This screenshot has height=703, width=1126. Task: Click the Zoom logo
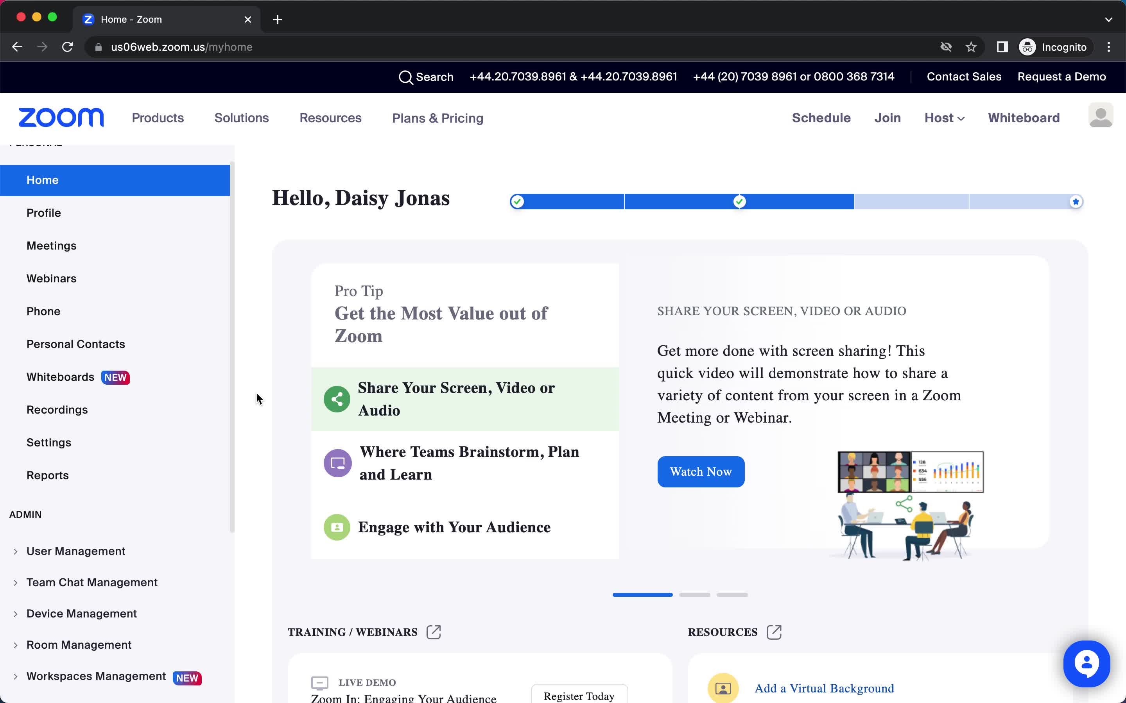click(x=61, y=118)
